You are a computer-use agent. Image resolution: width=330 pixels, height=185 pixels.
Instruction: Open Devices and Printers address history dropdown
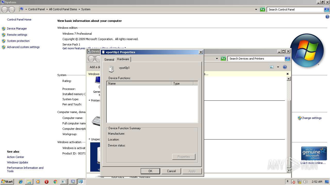tap(217, 59)
